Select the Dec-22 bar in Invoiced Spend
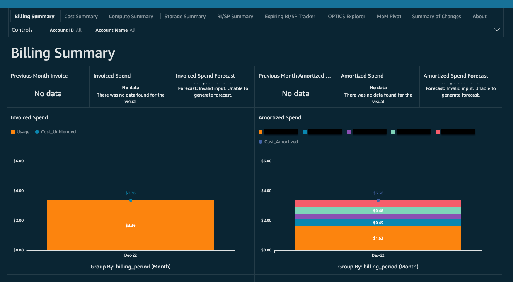The height and width of the screenshot is (282, 513). coord(130,225)
